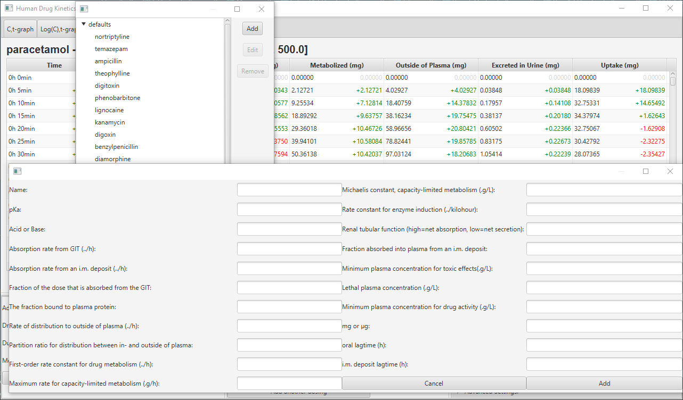Click Add at bottom of drug form

(604, 383)
